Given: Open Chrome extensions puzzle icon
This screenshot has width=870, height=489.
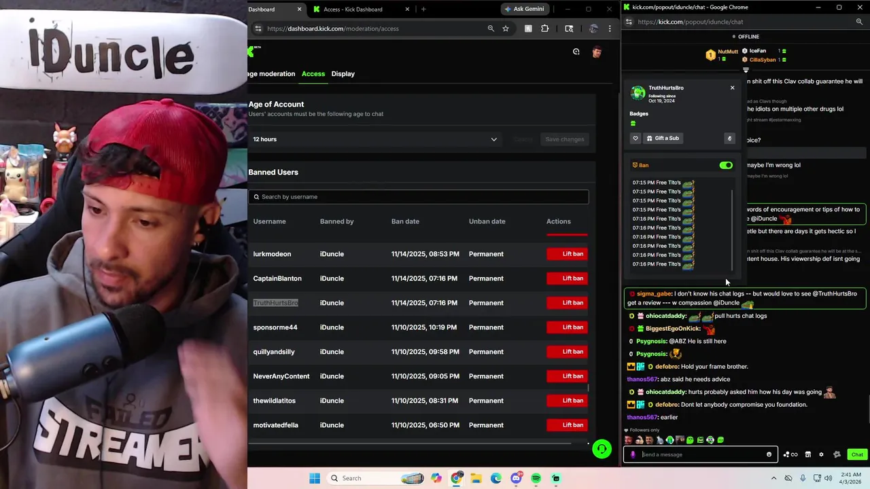Looking at the screenshot, I should 544,29.
